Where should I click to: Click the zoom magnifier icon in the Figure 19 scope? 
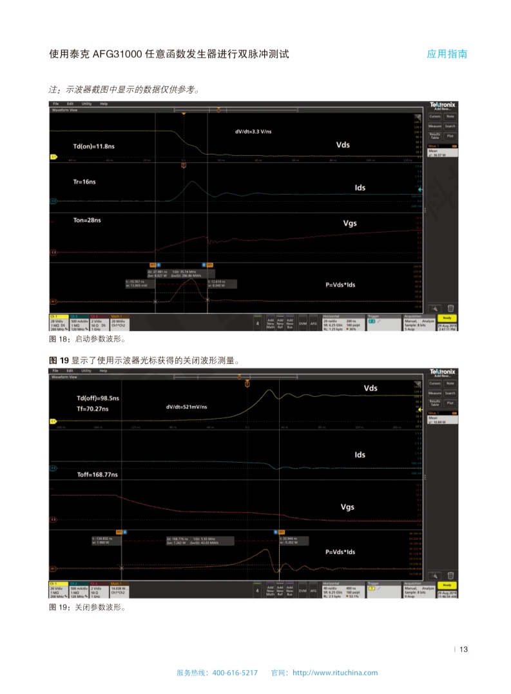coord(435,575)
